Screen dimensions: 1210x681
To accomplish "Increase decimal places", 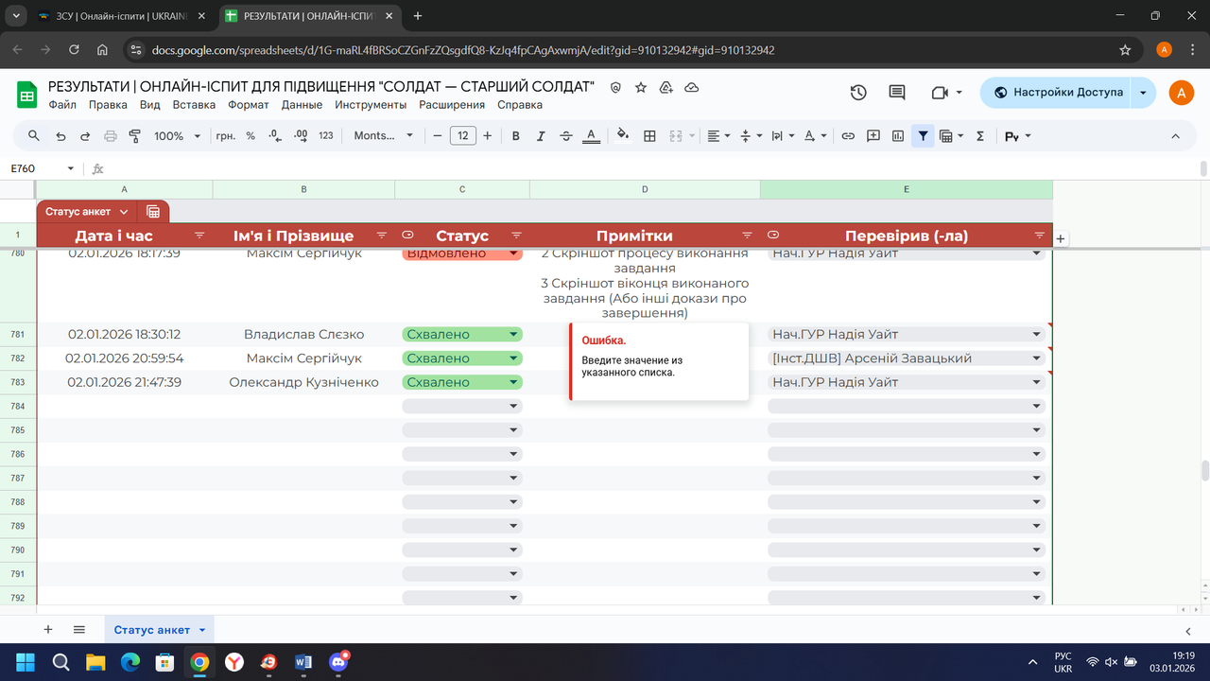I will 301,136.
